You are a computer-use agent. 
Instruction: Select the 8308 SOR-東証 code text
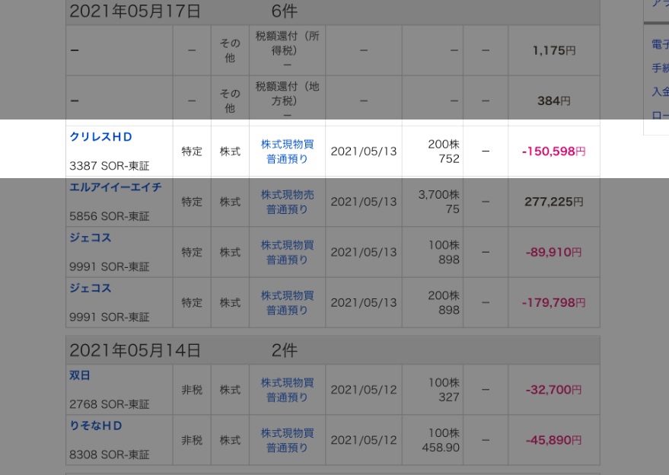[x=110, y=455]
